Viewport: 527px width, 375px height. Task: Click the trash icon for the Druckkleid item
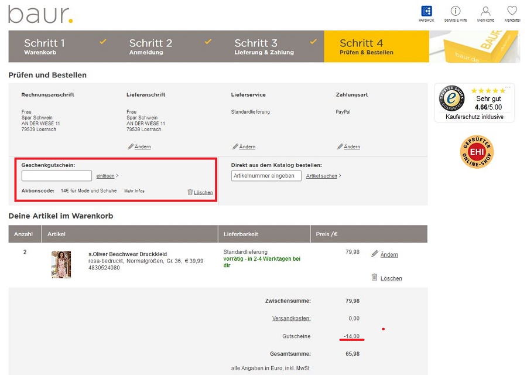374,277
